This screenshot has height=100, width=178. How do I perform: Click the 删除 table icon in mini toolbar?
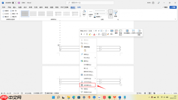116,32
